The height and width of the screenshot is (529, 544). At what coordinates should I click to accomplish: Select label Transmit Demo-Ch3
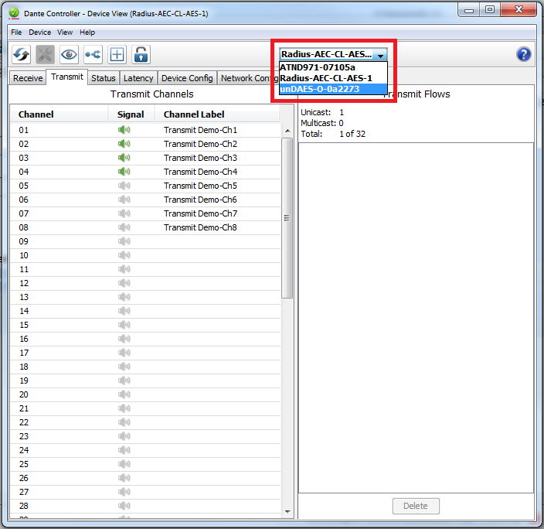[x=201, y=158]
